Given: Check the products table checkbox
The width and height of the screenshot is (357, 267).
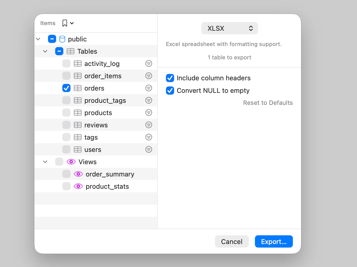Looking at the screenshot, I should click(x=66, y=113).
